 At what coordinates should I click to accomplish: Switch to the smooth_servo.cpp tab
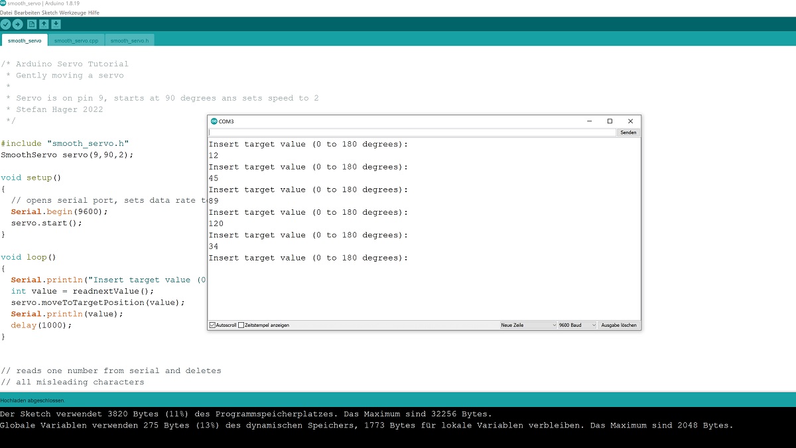click(76, 40)
